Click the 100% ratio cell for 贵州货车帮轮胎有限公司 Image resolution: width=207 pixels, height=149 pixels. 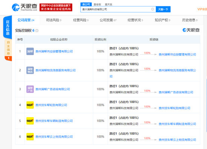click(100, 105)
